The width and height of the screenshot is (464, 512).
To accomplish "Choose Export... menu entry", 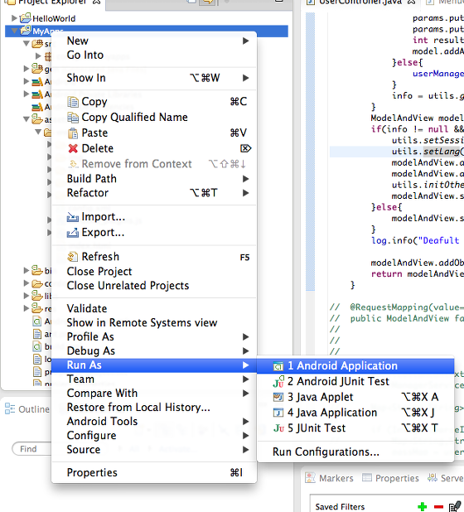I will tap(154, 233).
